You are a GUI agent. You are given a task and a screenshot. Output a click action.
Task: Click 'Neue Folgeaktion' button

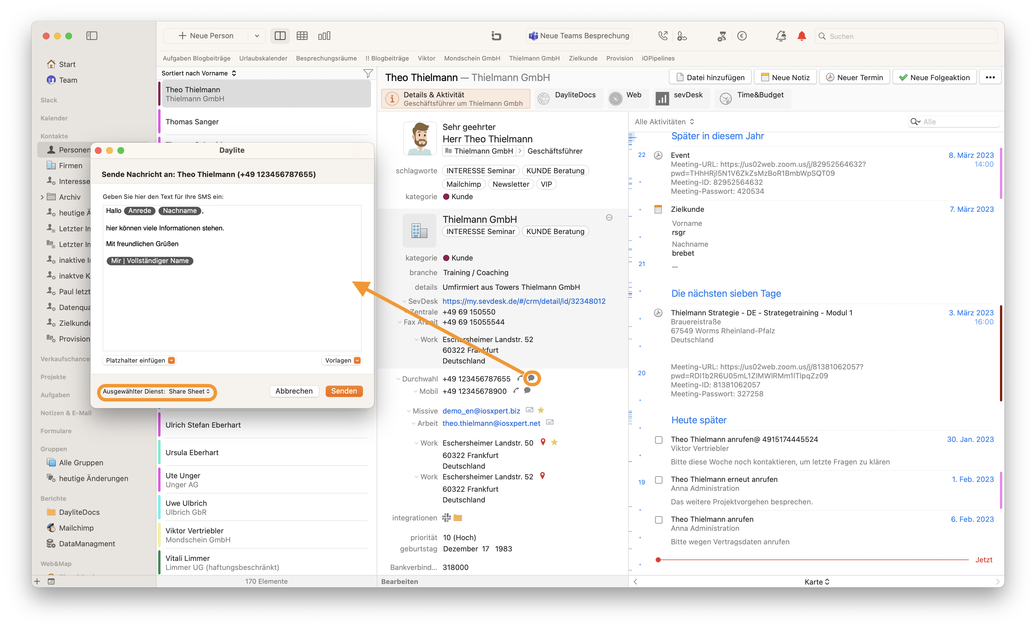click(x=934, y=77)
